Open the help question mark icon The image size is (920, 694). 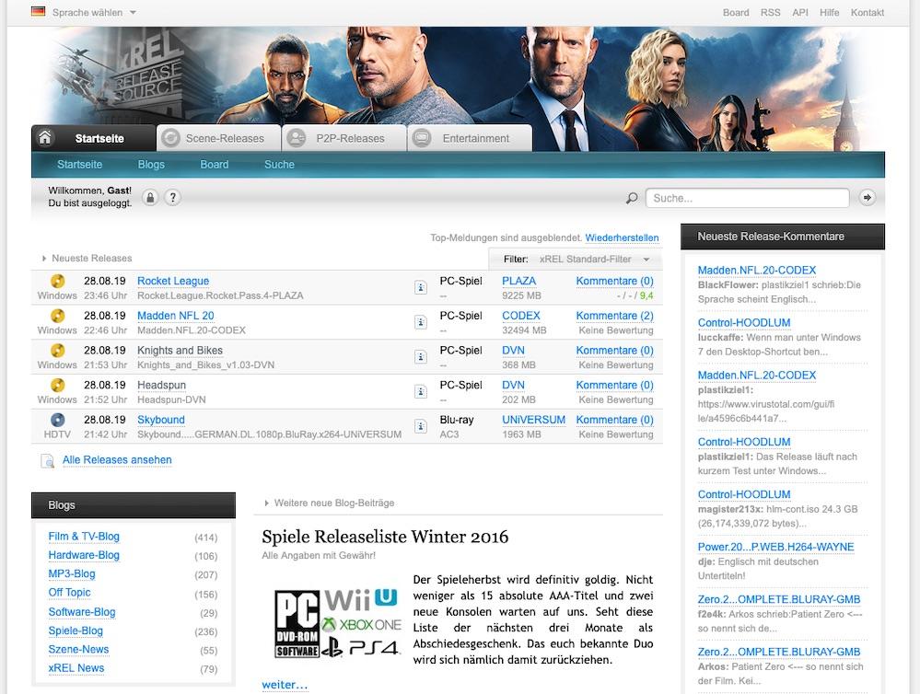[172, 198]
